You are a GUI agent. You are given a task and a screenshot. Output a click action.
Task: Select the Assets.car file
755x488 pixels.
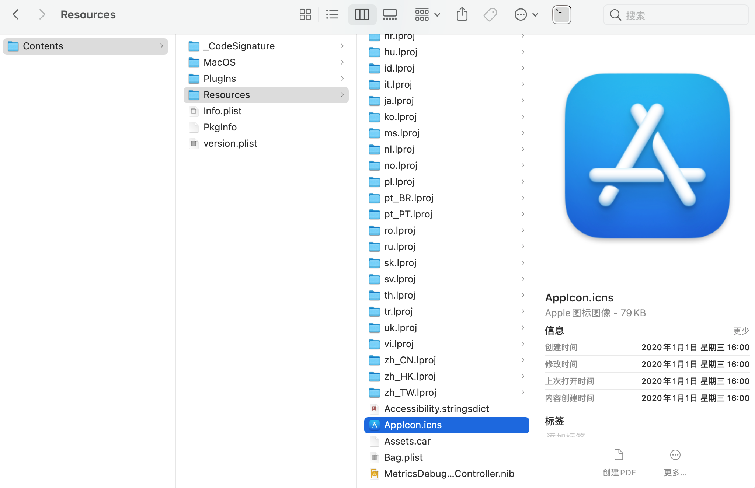point(407,441)
